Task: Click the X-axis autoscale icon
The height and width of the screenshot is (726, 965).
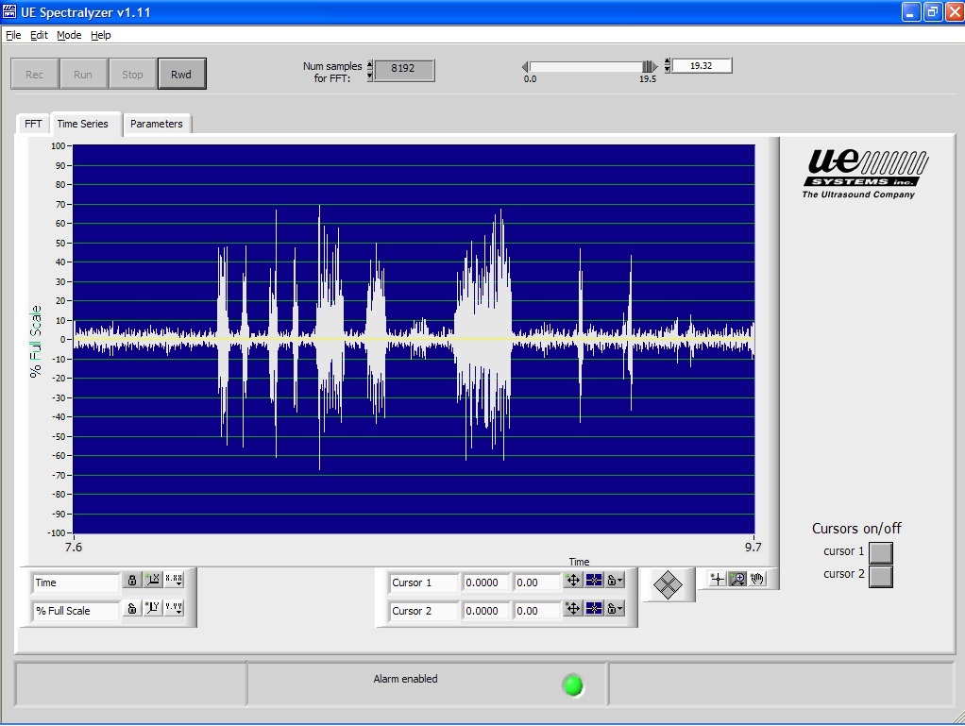Action: 153,581
